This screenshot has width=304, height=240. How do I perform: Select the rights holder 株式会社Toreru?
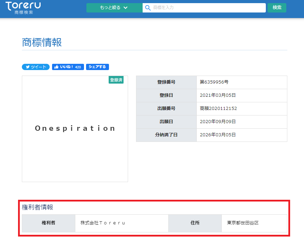[x=103, y=223]
